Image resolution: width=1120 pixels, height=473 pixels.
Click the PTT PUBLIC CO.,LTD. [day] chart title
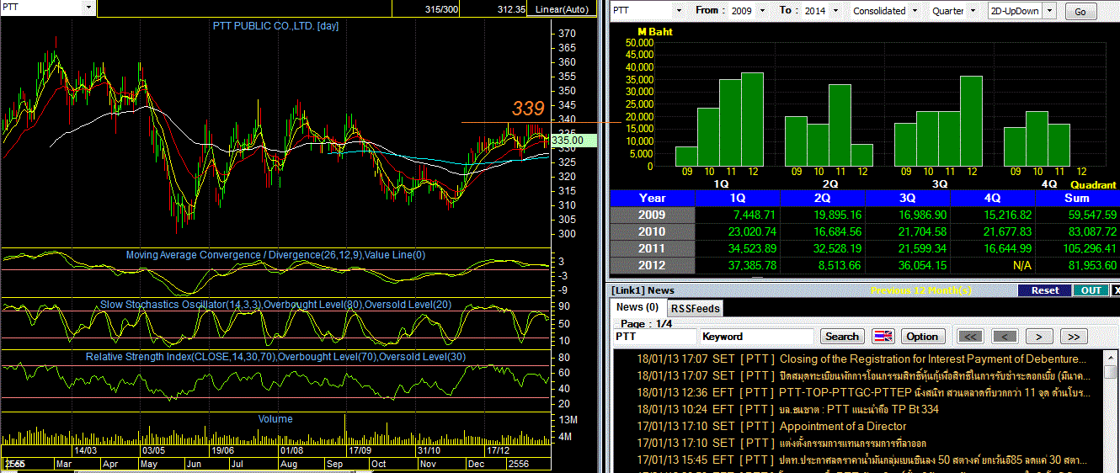tap(275, 26)
